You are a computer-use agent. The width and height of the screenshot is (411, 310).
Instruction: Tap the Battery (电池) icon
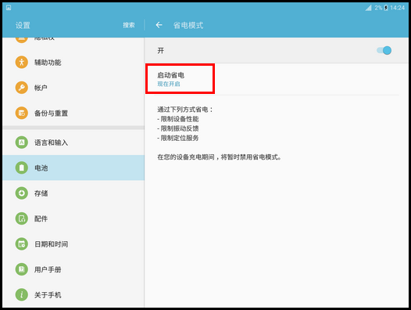coord(22,168)
